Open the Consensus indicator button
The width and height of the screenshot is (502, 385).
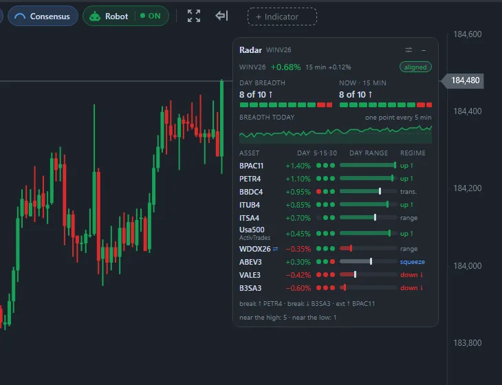point(43,16)
